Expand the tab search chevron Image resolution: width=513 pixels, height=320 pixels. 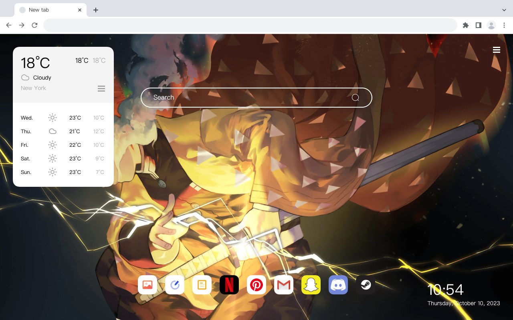(x=504, y=10)
